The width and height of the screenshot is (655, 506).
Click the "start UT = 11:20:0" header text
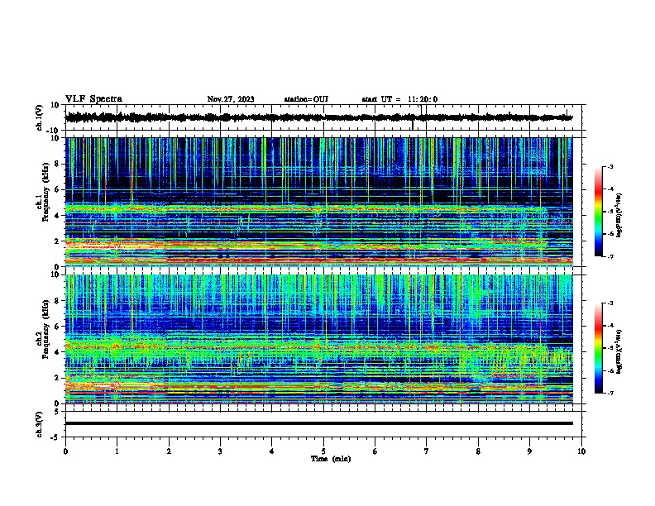coord(399,99)
